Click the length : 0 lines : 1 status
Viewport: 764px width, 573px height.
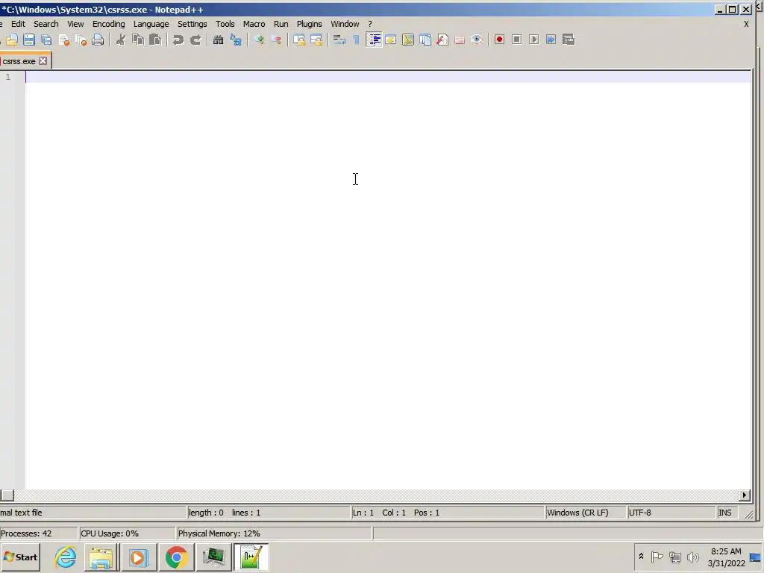tap(269, 513)
